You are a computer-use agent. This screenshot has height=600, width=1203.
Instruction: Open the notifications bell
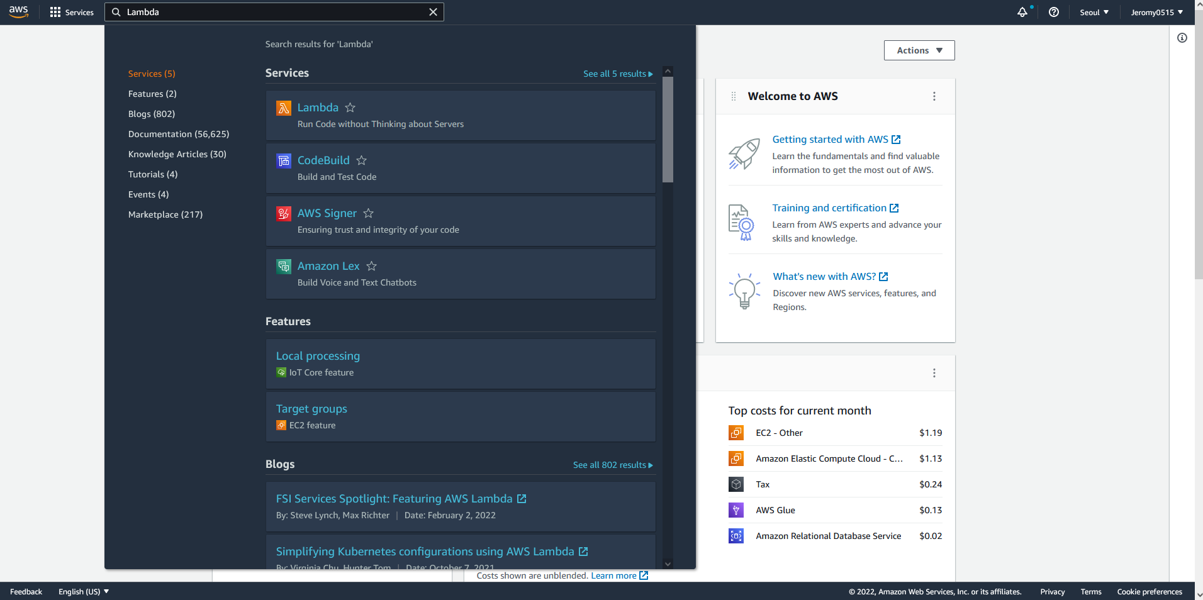[x=1022, y=12]
